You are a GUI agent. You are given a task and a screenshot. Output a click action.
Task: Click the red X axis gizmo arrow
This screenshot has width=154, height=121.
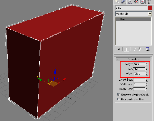(64, 79)
